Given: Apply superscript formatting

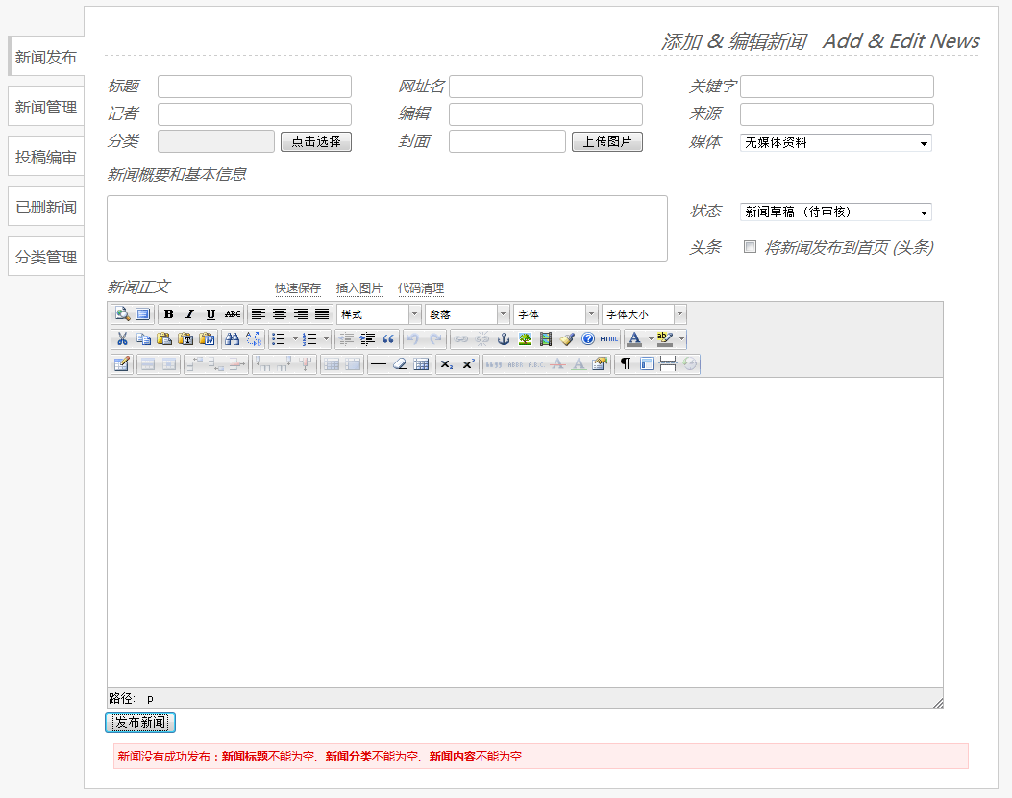Looking at the screenshot, I should [x=468, y=364].
